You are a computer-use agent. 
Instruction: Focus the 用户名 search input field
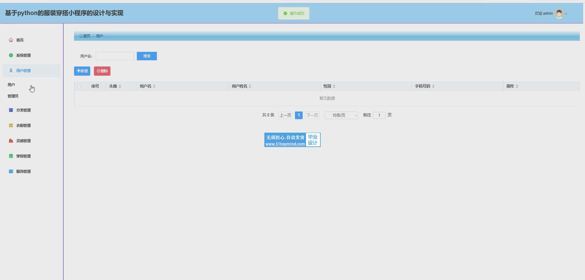pos(115,56)
